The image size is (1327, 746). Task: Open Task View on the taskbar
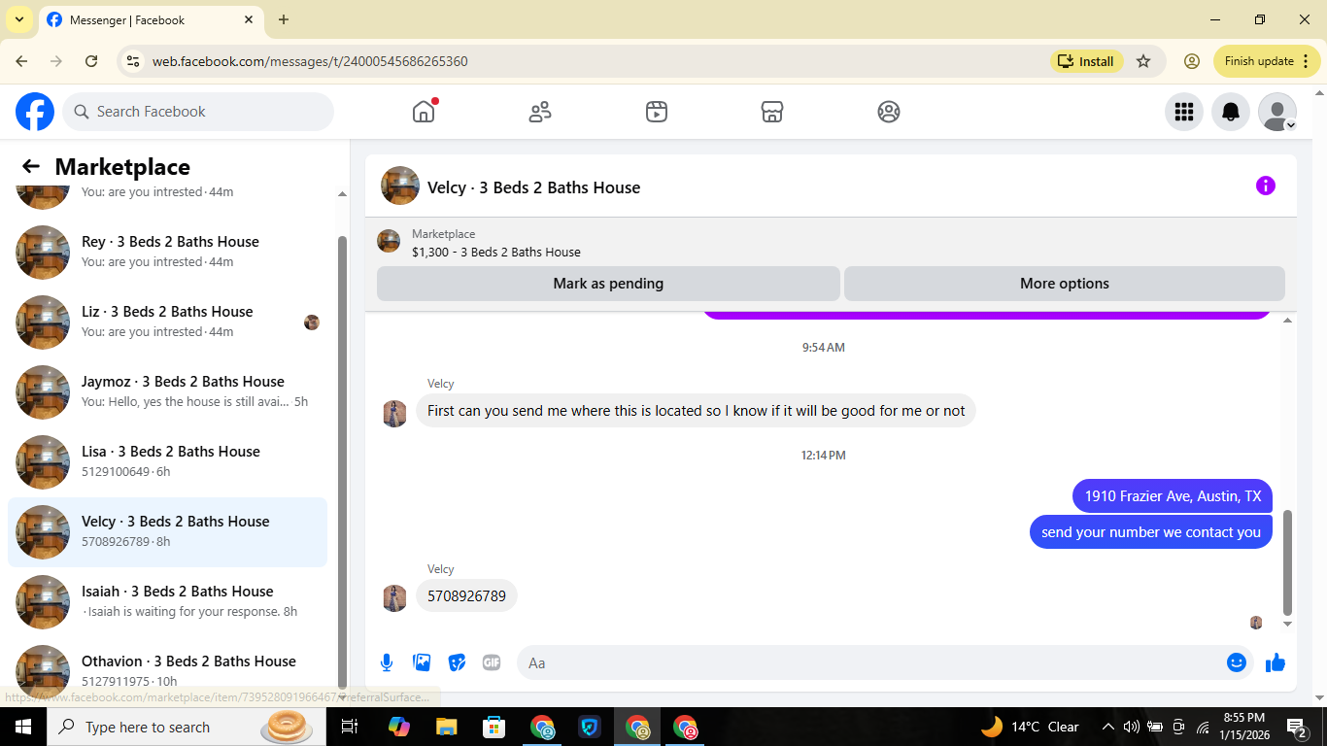coord(350,727)
